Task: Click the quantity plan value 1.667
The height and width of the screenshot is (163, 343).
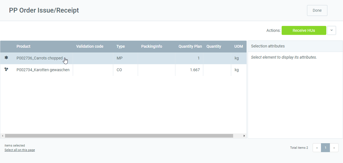Action: tap(194, 70)
